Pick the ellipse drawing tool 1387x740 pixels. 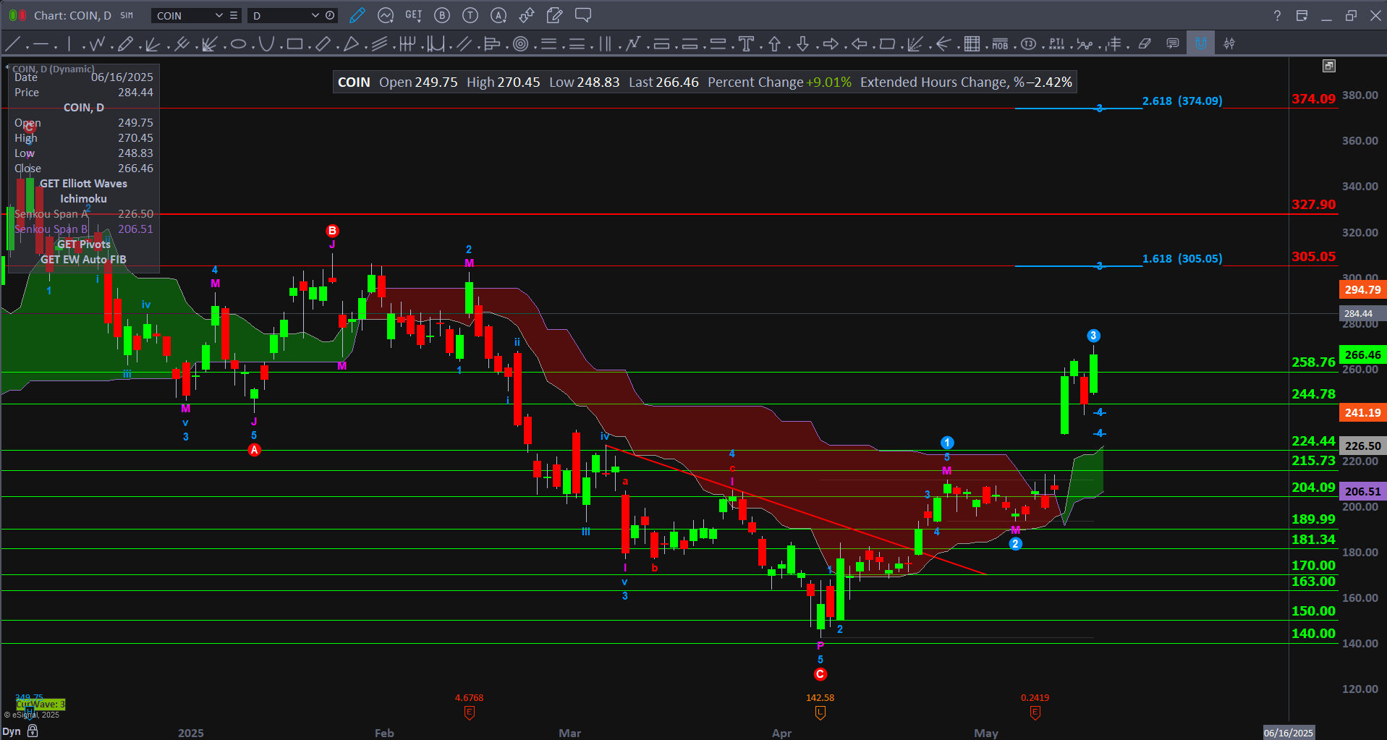pyautogui.click(x=238, y=44)
